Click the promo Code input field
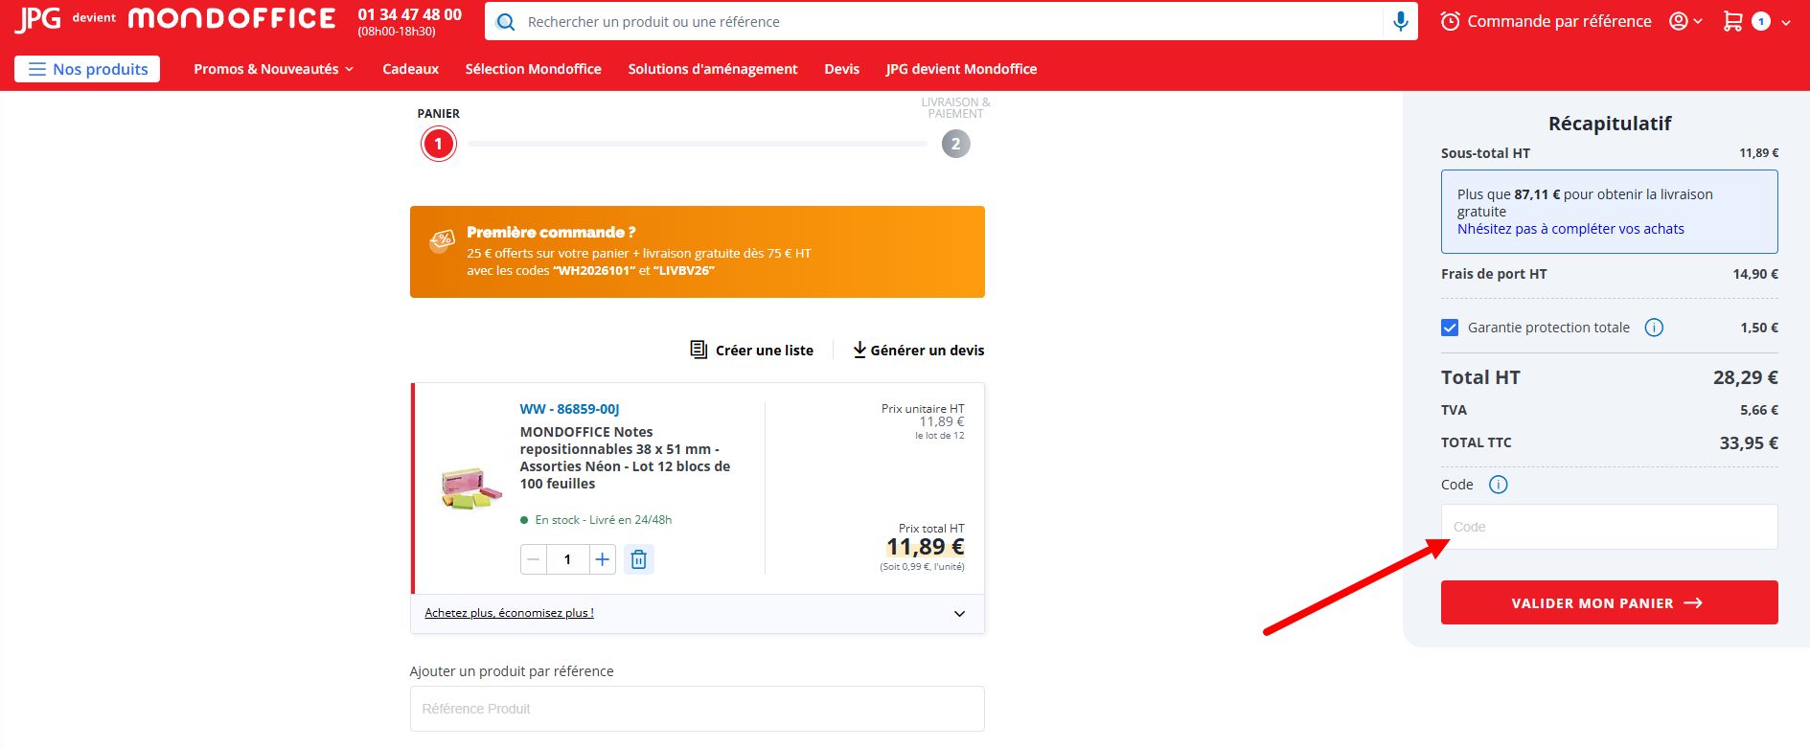This screenshot has width=1810, height=748. click(1610, 527)
